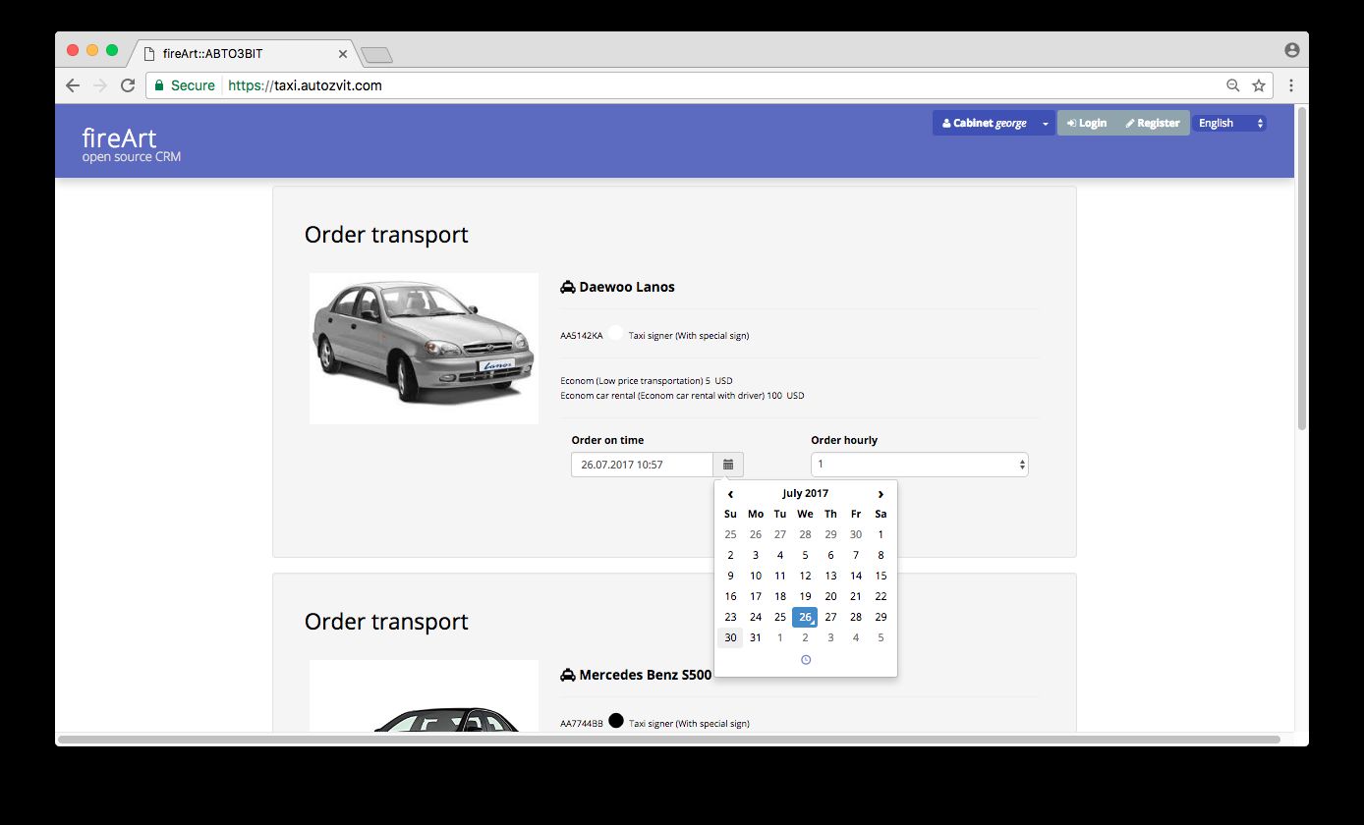Viewport: 1364px width, 825px height.
Task: Click the AA5142KA plate number
Action: (582, 336)
